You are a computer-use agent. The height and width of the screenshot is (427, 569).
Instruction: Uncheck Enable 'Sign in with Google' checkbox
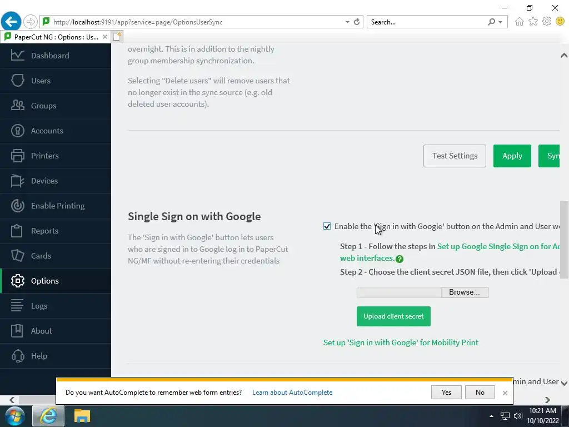point(327,227)
